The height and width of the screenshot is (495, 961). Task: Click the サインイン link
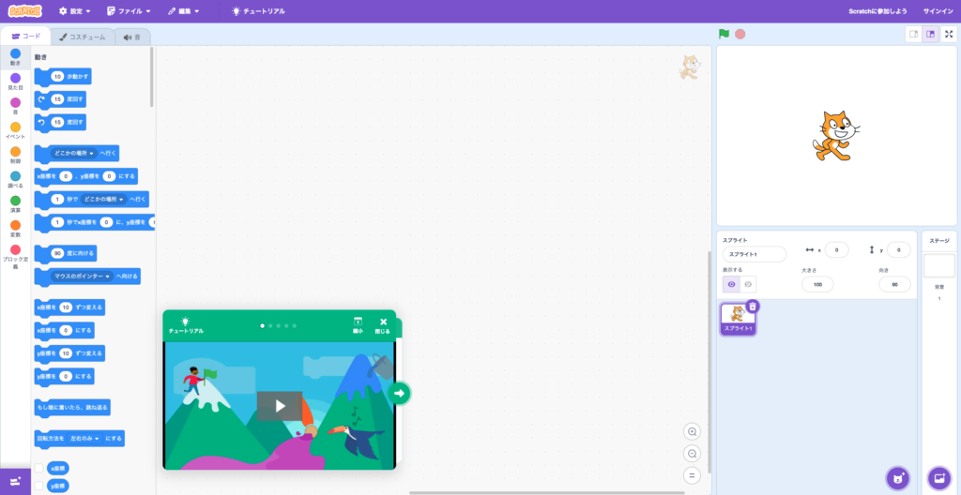point(938,11)
